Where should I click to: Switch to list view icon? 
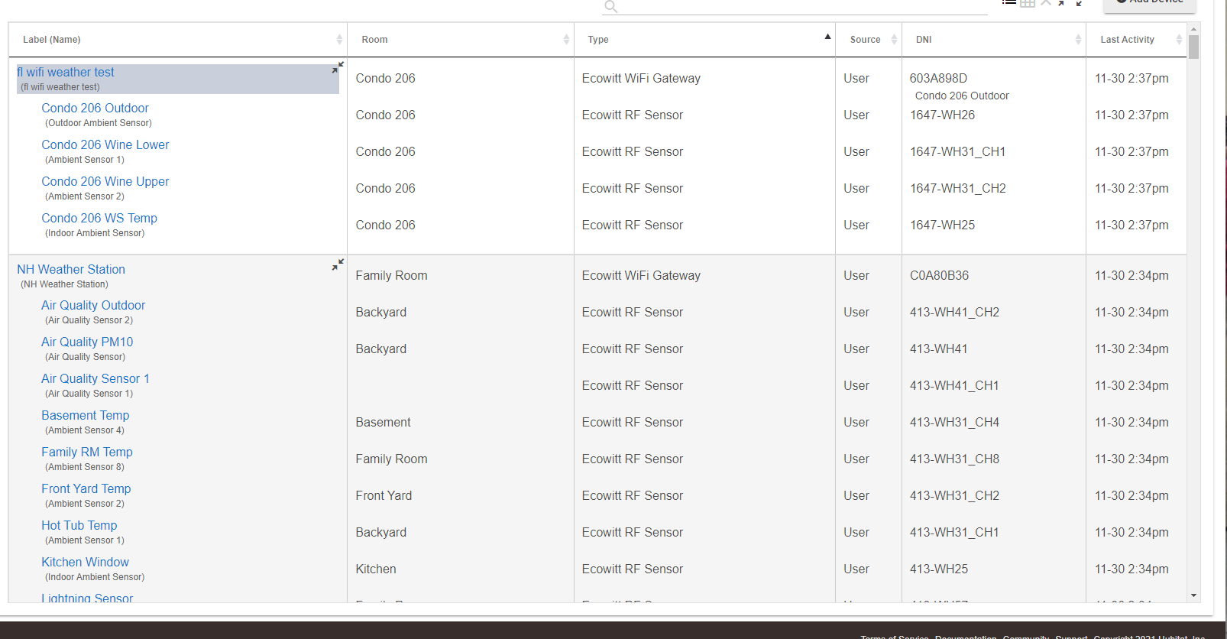point(1009,3)
